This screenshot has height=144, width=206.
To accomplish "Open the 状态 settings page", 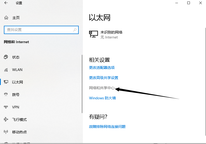I will point(16,57).
